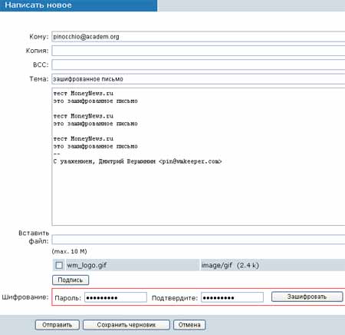Click the Отправить send button
This screenshot has width=345, height=335.
(58, 325)
